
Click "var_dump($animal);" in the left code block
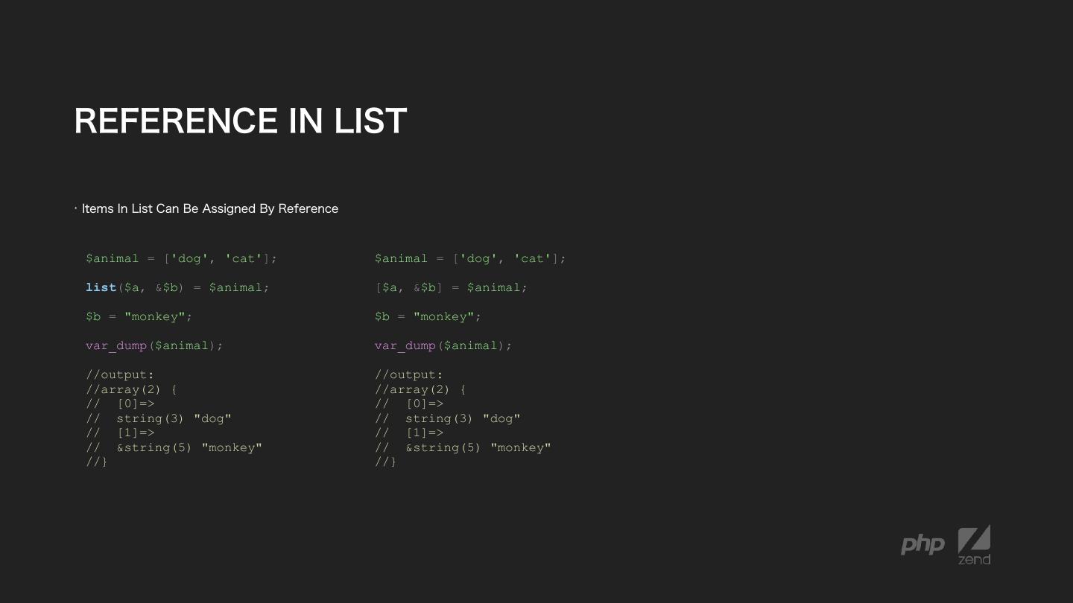[x=154, y=345]
